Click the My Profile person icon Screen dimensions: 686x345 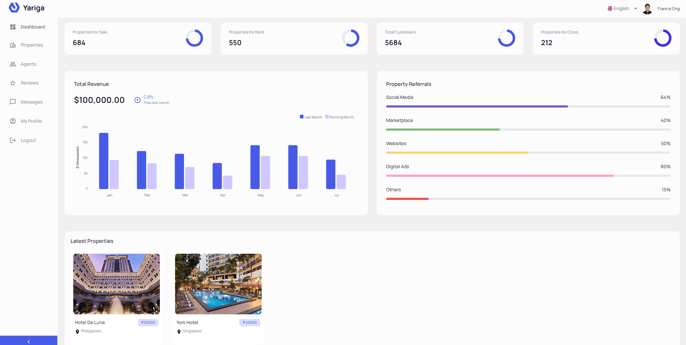(x=13, y=121)
